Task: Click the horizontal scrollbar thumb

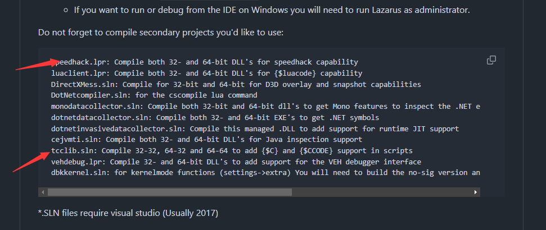Action: [169, 192]
